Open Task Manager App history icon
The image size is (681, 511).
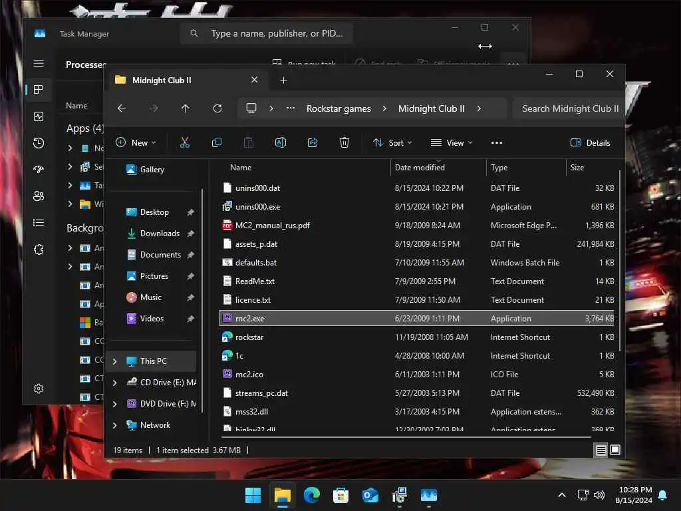(39, 143)
